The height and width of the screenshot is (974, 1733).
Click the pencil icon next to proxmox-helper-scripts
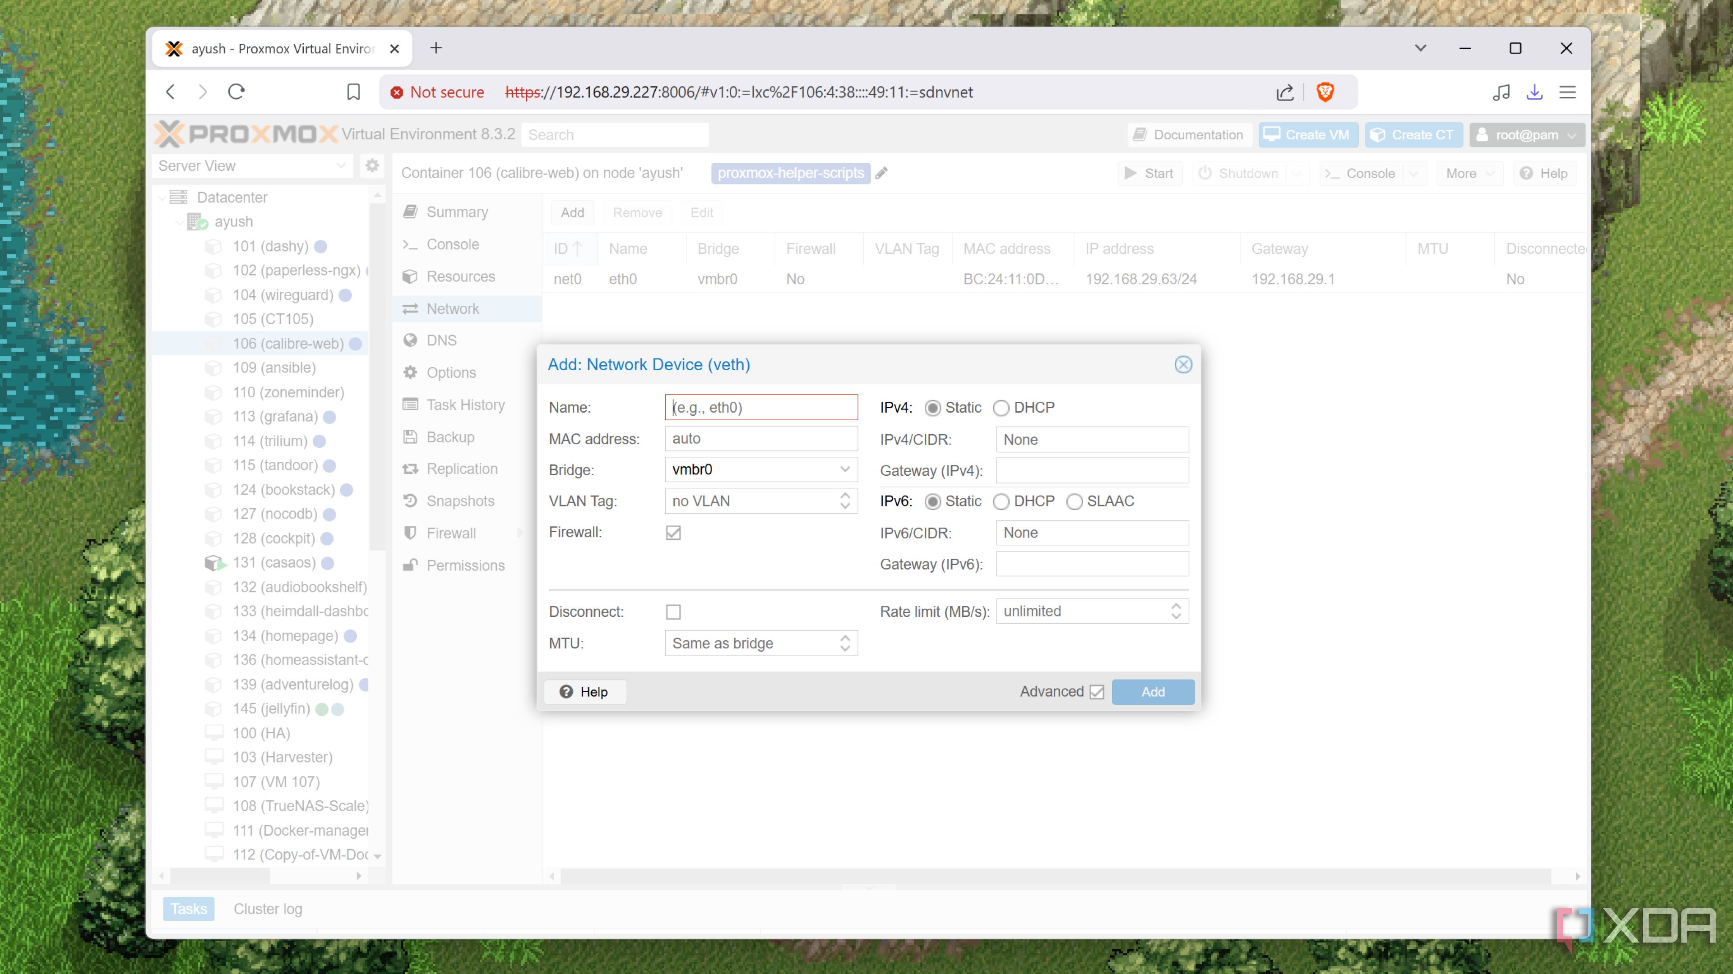pyautogui.click(x=881, y=173)
